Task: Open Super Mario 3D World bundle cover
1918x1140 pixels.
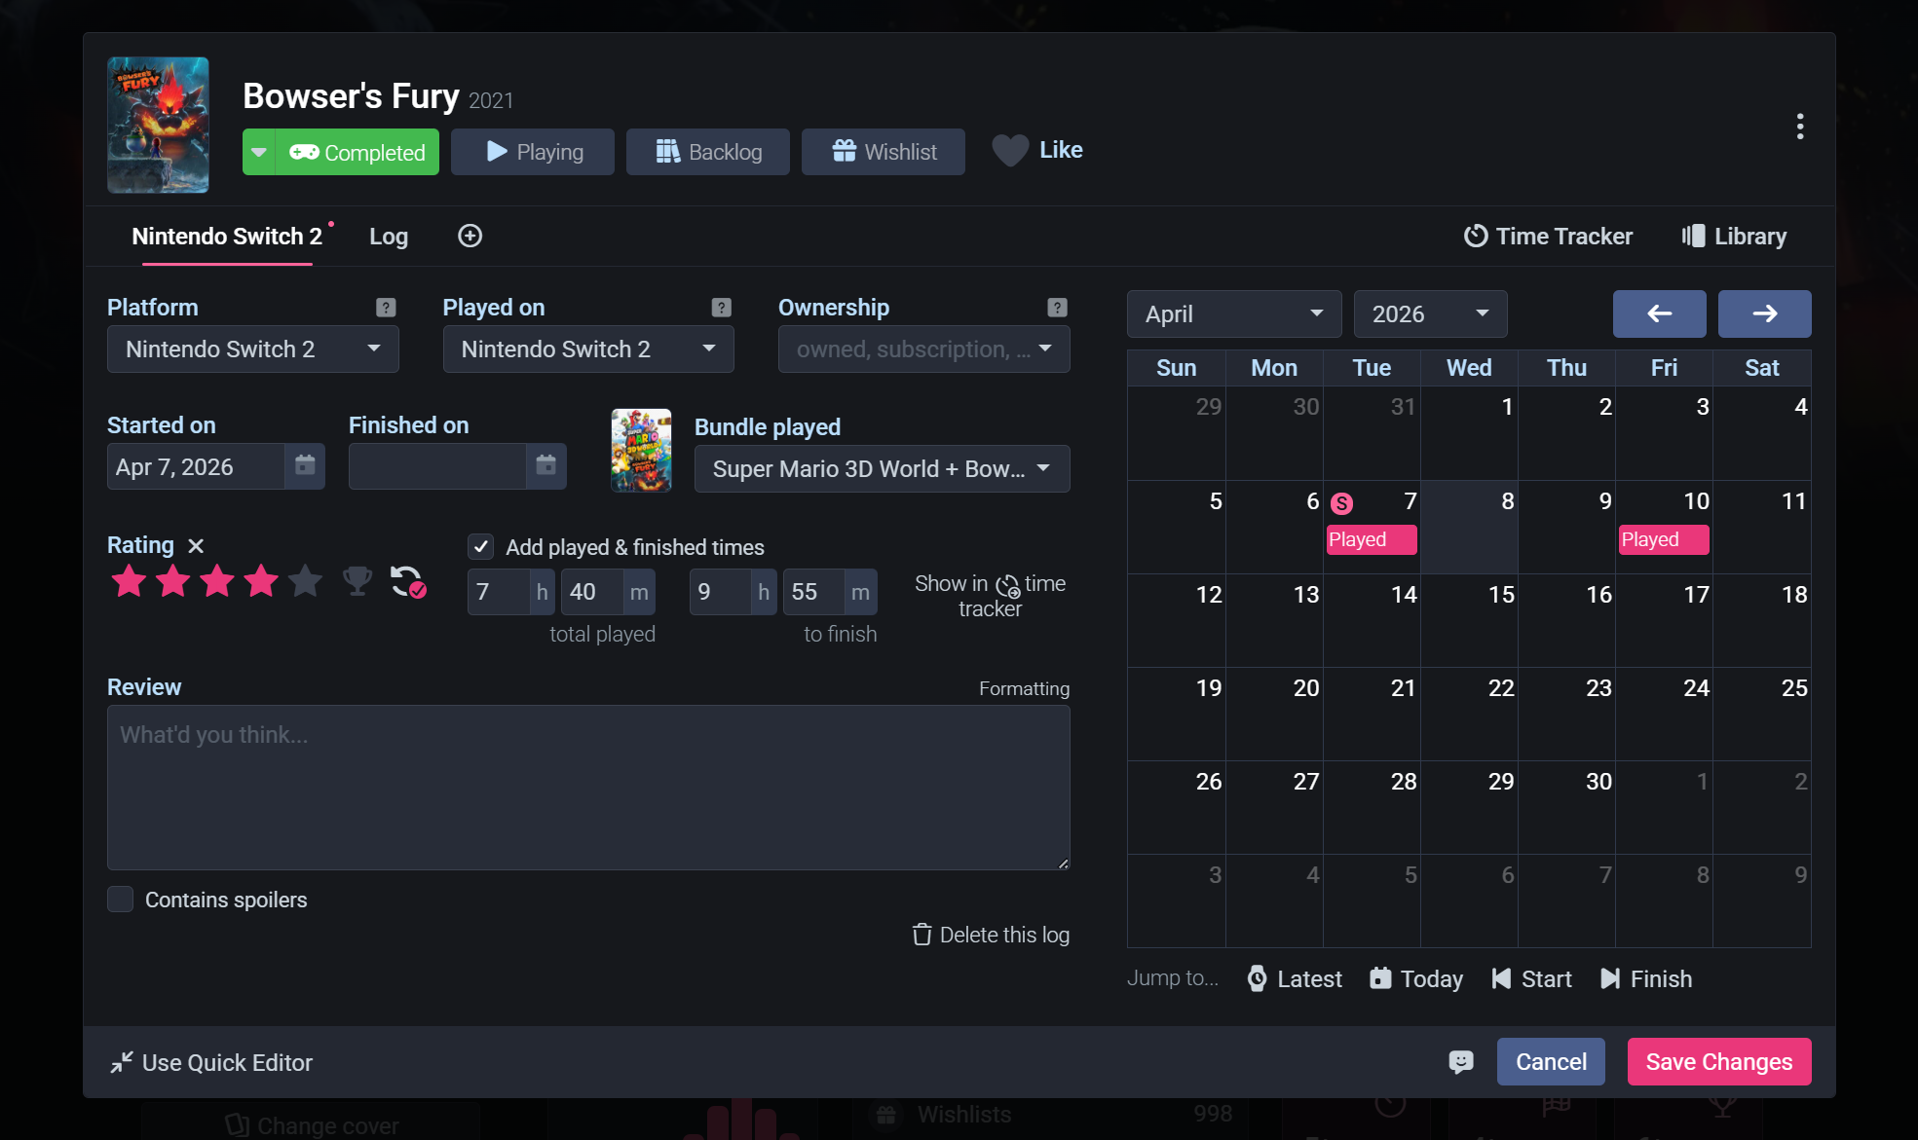Action: pos(641,450)
